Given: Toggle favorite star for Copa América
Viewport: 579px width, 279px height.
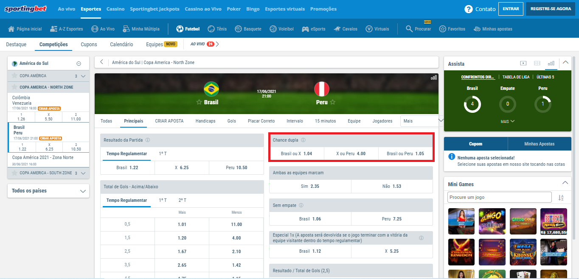Looking at the screenshot, I should pyautogui.click(x=14, y=76).
